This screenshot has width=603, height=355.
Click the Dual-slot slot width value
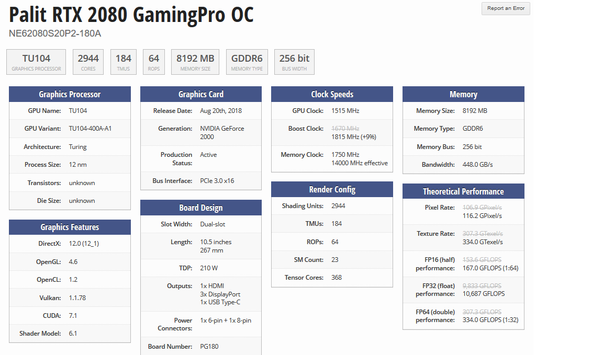click(x=213, y=224)
